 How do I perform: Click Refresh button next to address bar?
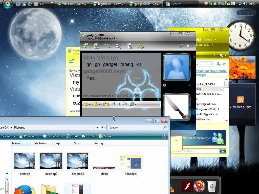(x=103, y=128)
